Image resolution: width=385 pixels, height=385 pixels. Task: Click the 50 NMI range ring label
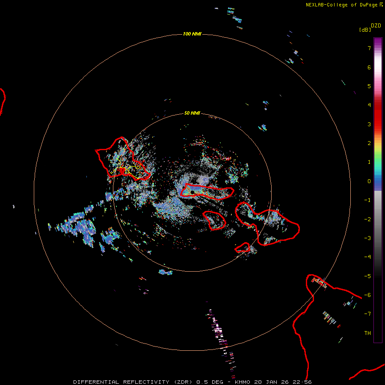(x=192, y=113)
